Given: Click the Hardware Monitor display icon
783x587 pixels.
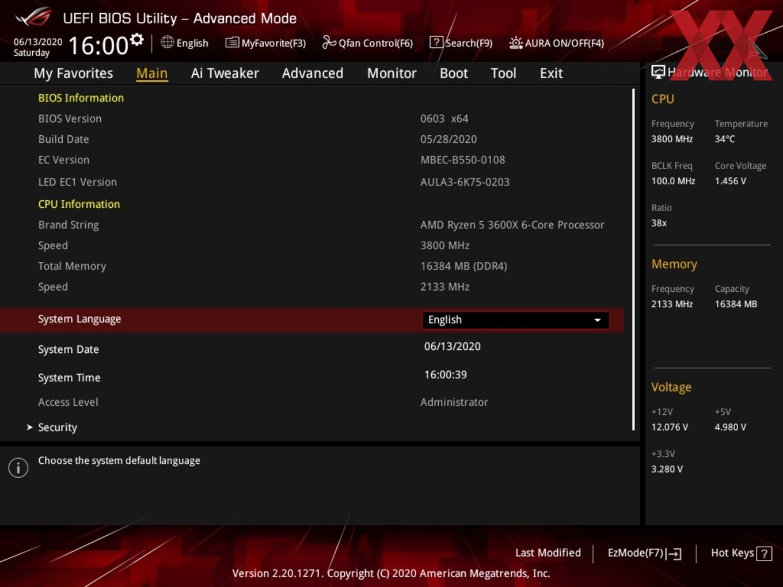Looking at the screenshot, I should click(658, 72).
